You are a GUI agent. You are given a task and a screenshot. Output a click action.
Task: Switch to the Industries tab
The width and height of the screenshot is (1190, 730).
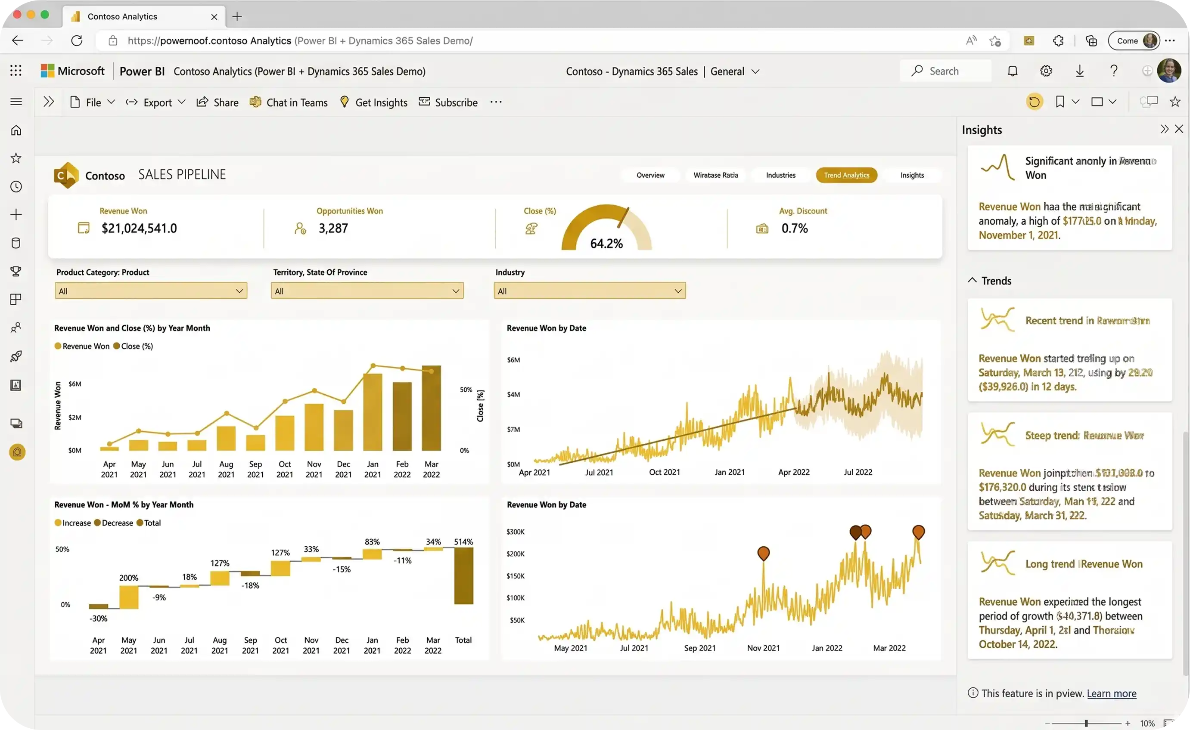(x=780, y=175)
